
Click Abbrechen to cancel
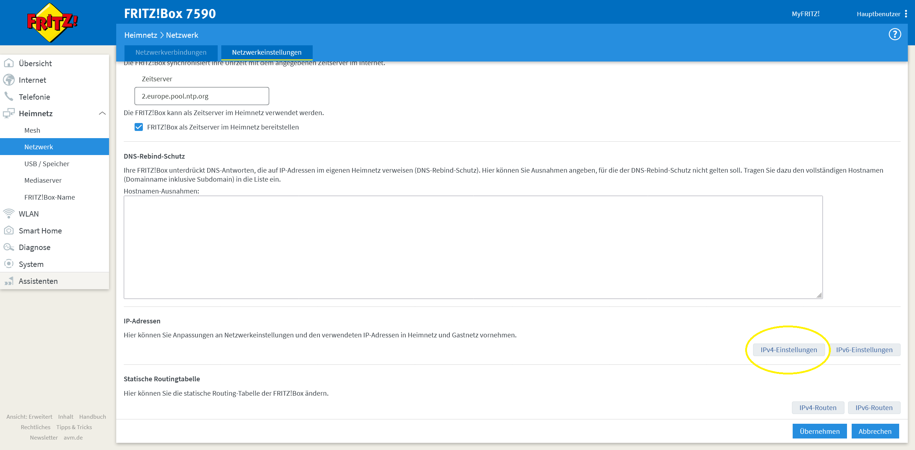pyautogui.click(x=875, y=431)
